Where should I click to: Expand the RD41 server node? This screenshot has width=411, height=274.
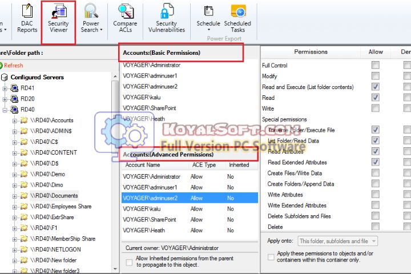5,88
